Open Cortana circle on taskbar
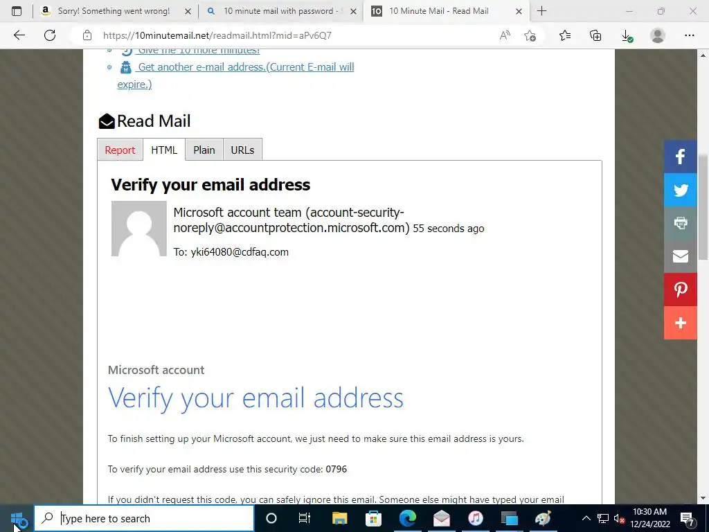Screen dimensions: 709x532 (x=271, y=518)
